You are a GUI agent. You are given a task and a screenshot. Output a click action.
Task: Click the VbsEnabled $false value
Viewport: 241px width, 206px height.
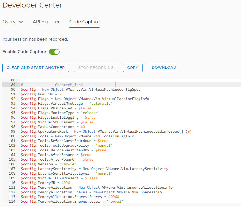[x=85, y=108]
